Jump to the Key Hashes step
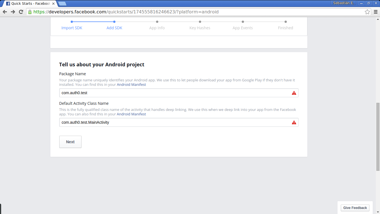This screenshot has height=214, width=380. pyautogui.click(x=200, y=28)
